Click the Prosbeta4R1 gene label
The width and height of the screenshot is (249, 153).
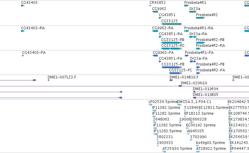(195, 3)
